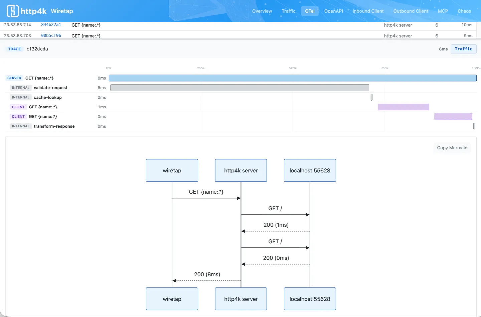481x317 pixels.
Task: Select the CLIENT GET span lasting 0ms
Action: (241, 117)
